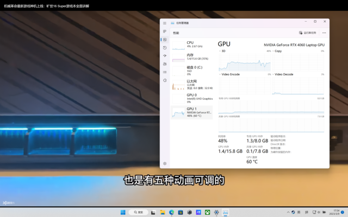This screenshot has width=348, height=217.
Task: Click the 拼 IME mode indicator
Action: [x=307, y=212]
